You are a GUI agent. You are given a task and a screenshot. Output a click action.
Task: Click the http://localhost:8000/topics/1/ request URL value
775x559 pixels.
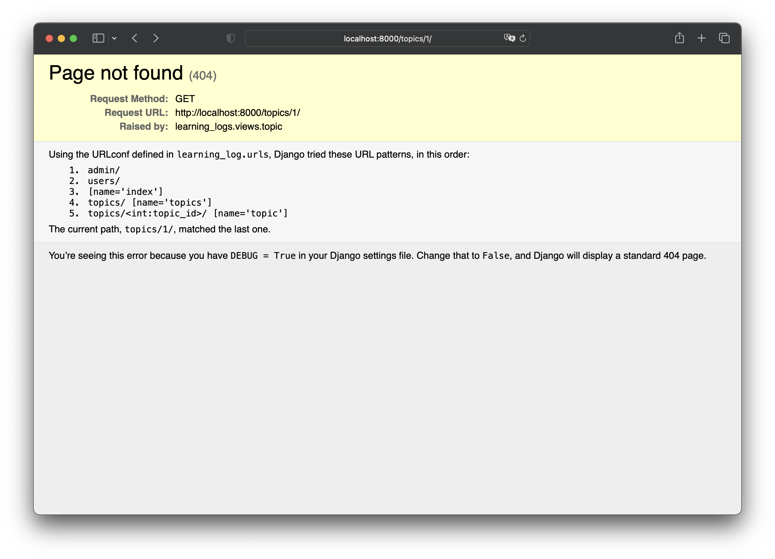pos(237,113)
